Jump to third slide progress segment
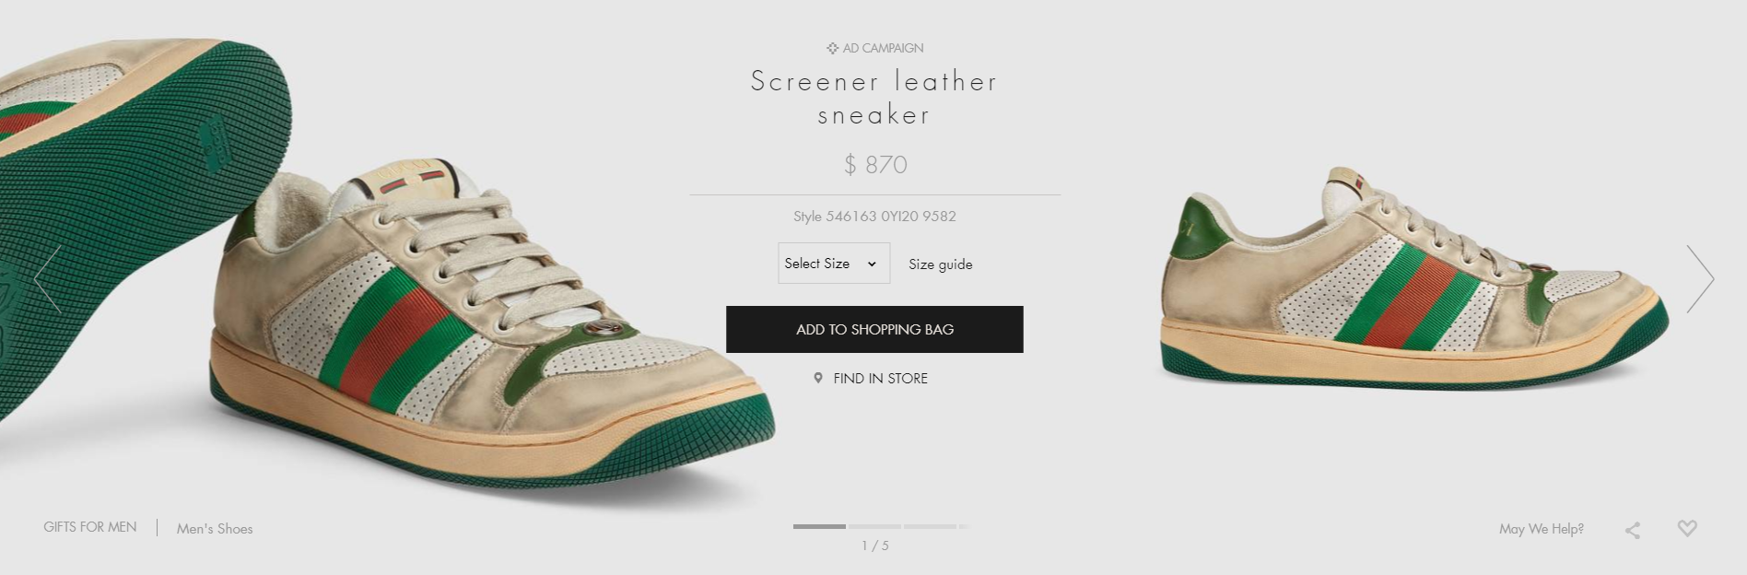The image size is (1747, 575). [930, 526]
